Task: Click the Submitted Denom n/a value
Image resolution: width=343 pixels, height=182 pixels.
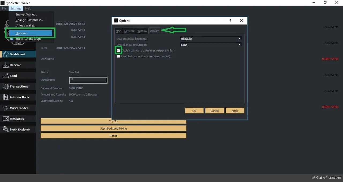Action: pos(71,101)
